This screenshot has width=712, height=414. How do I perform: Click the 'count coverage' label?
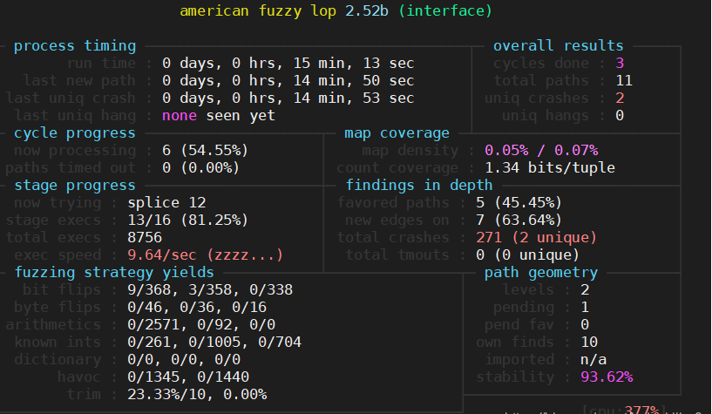click(397, 168)
